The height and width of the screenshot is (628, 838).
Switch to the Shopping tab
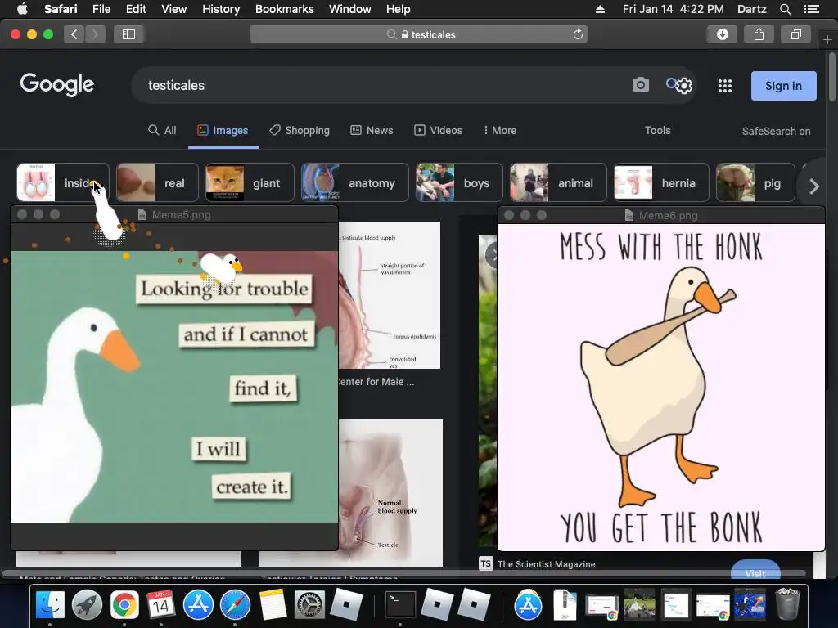point(300,130)
